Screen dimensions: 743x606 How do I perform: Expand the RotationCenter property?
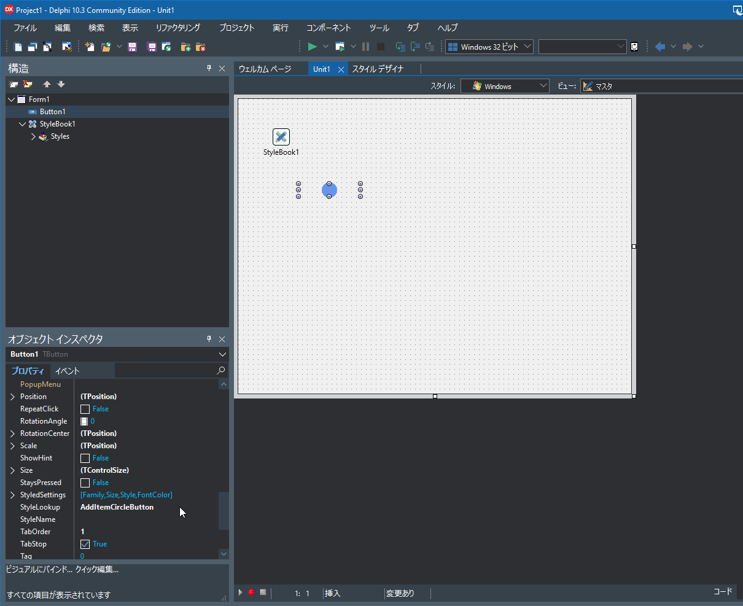click(12, 433)
